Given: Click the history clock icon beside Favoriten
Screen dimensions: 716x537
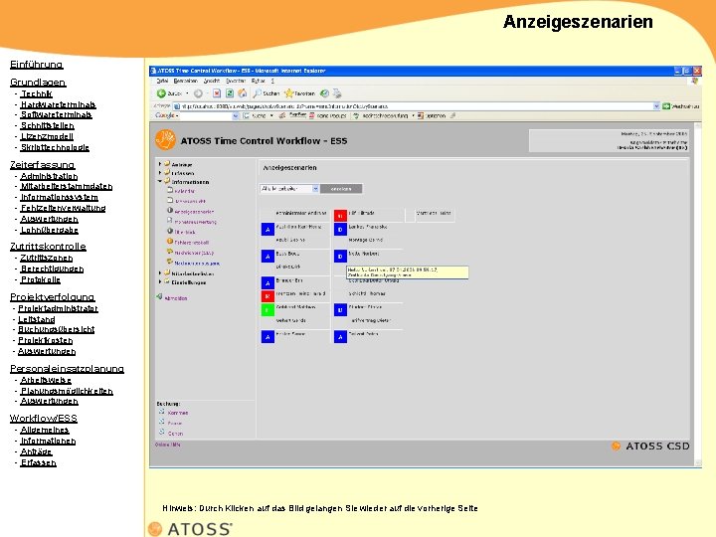Looking at the screenshot, I should [x=324, y=93].
